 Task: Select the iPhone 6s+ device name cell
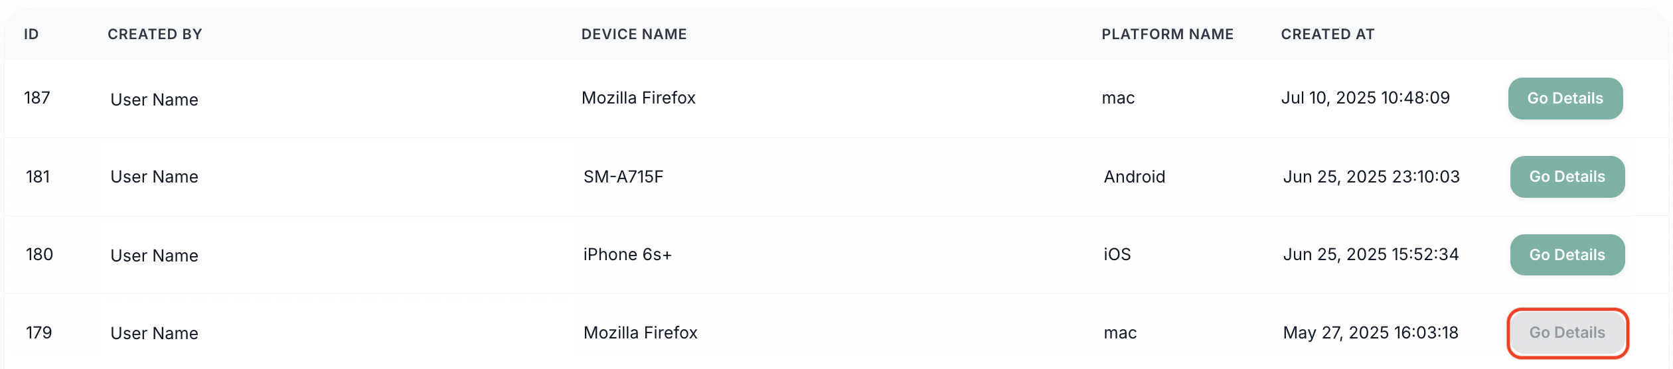coord(627,255)
